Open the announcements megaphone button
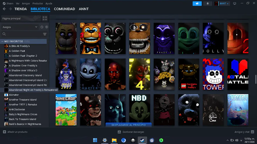The width and height of the screenshot is (257, 144). click(197, 3)
